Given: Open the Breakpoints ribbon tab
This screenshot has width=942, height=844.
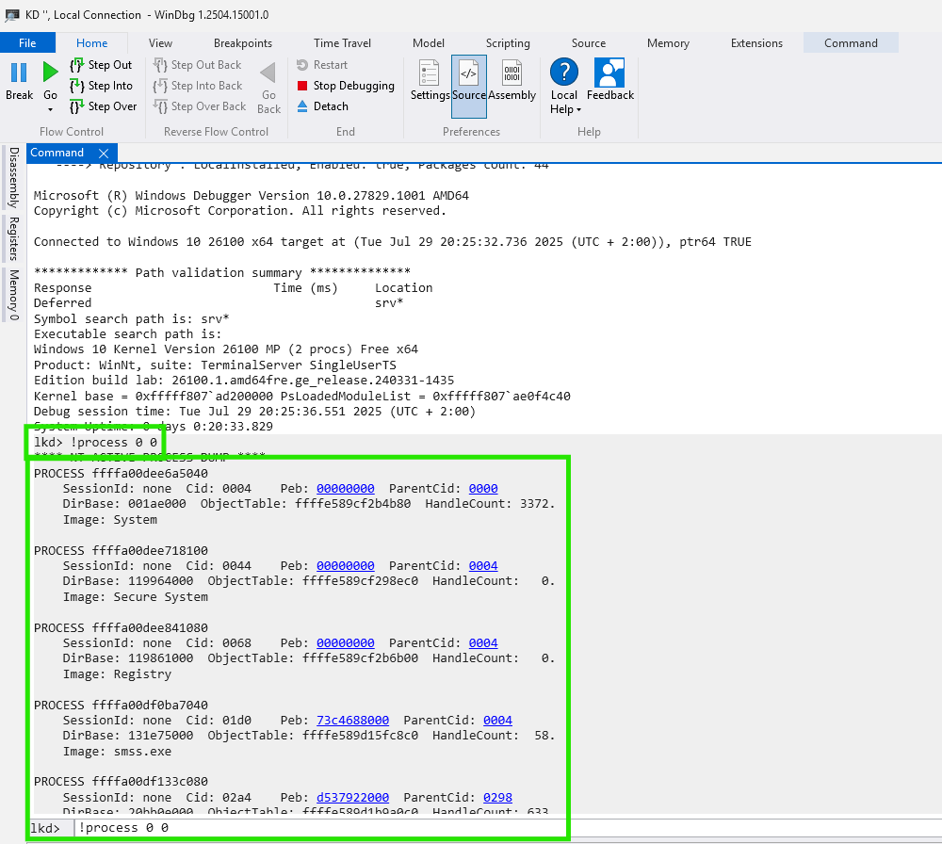Looking at the screenshot, I should pyautogui.click(x=243, y=42).
